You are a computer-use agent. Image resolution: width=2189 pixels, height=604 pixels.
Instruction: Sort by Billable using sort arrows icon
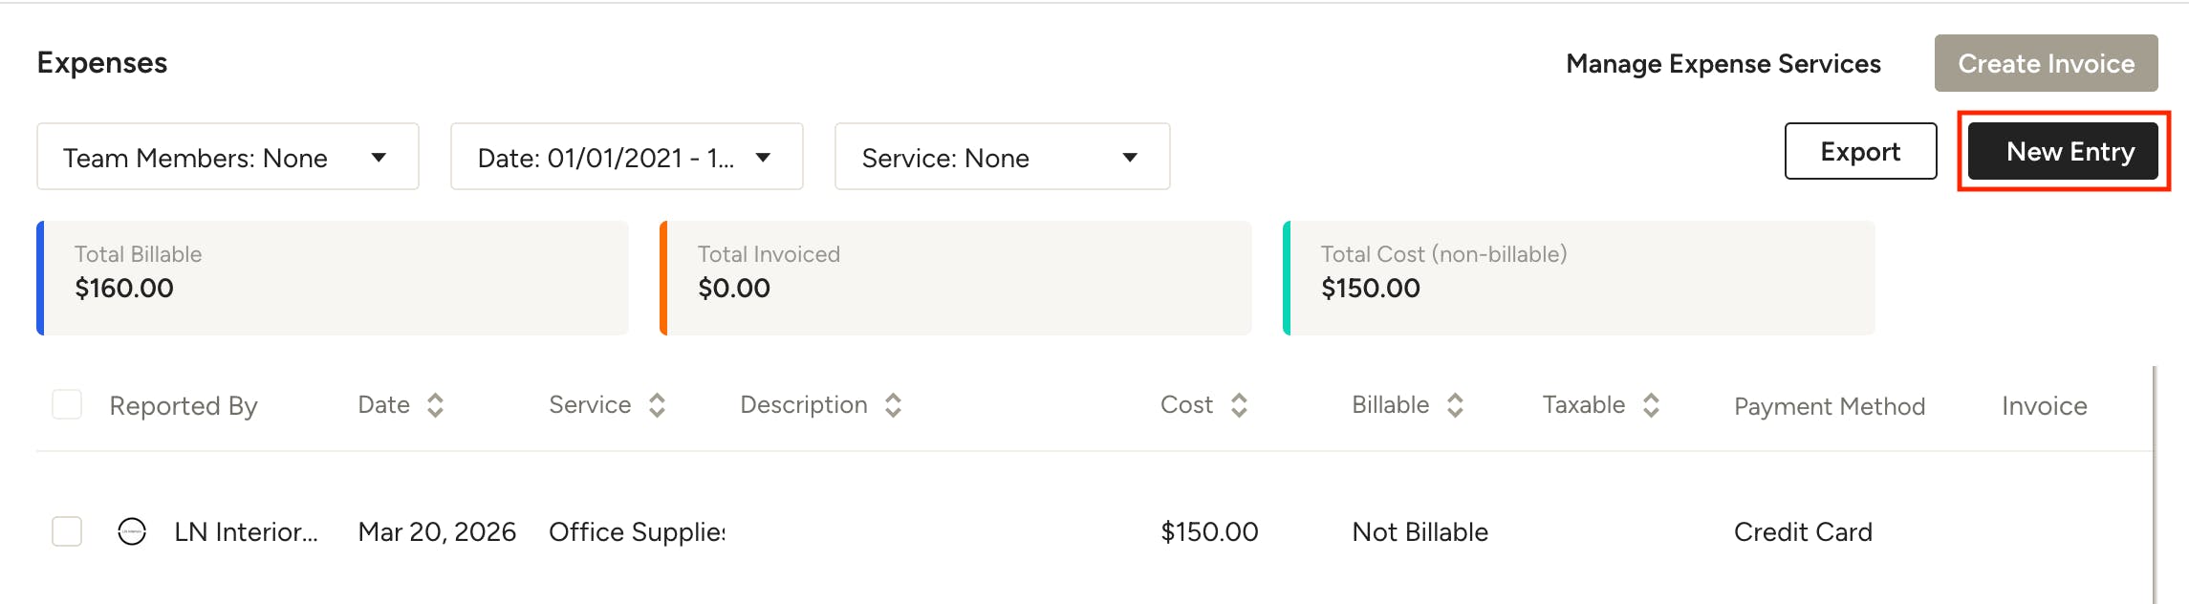1455,405
